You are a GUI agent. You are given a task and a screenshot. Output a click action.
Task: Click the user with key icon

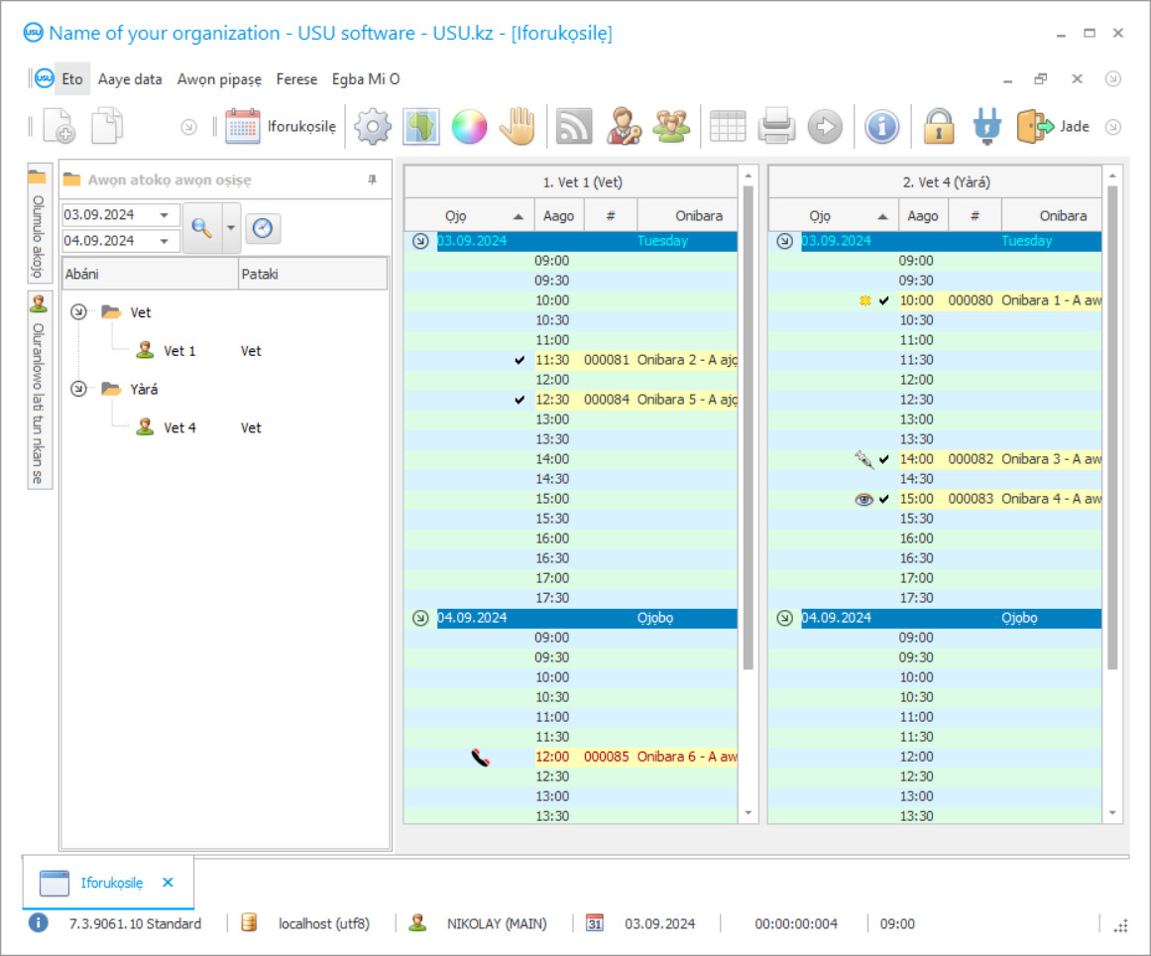tap(624, 126)
